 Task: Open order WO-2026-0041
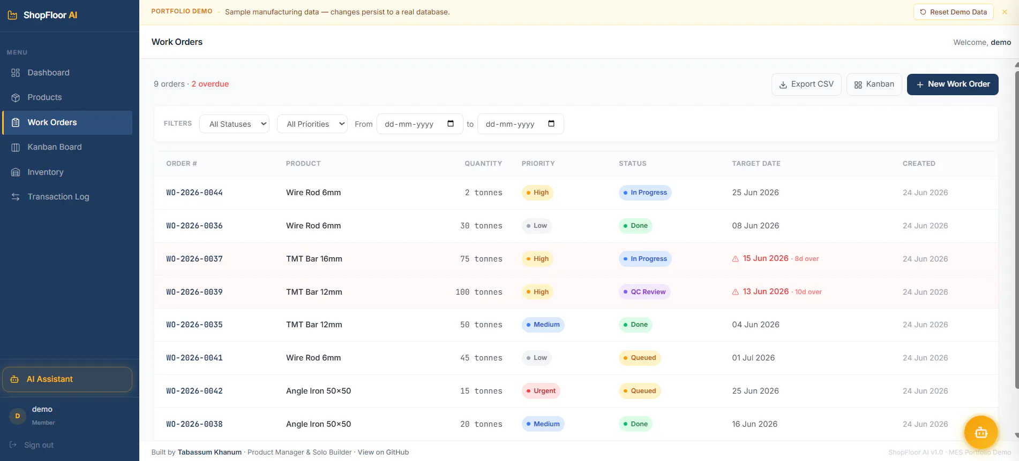tap(194, 358)
